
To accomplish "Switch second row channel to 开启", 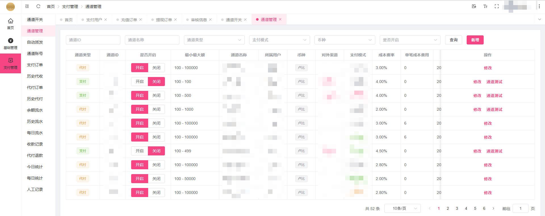I will pyautogui.click(x=139, y=82).
